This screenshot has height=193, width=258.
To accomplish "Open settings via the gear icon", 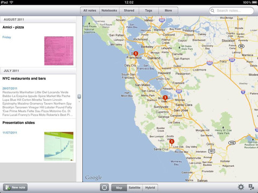I will 241,187.
